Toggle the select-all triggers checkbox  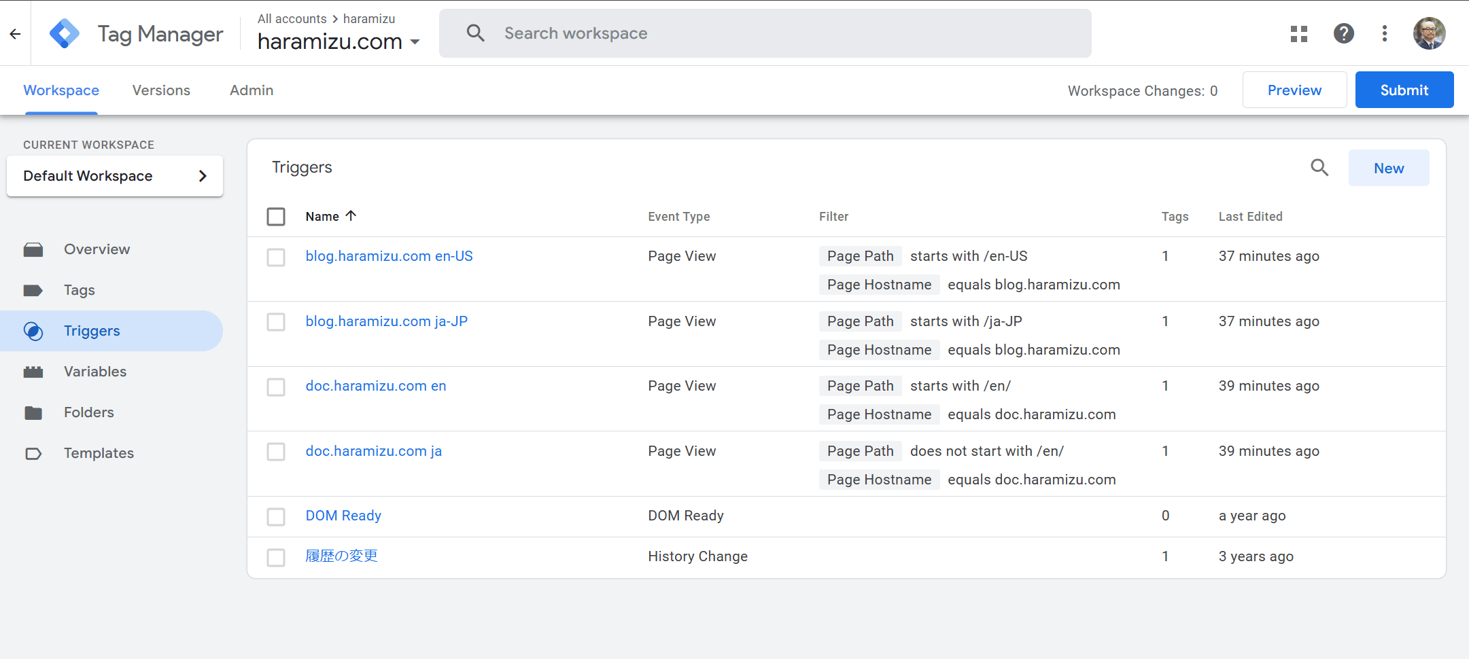click(276, 217)
